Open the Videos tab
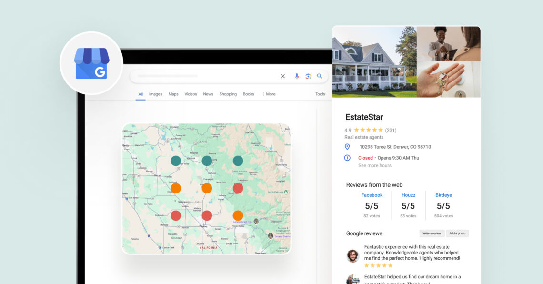The height and width of the screenshot is (284, 543). (x=191, y=94)
